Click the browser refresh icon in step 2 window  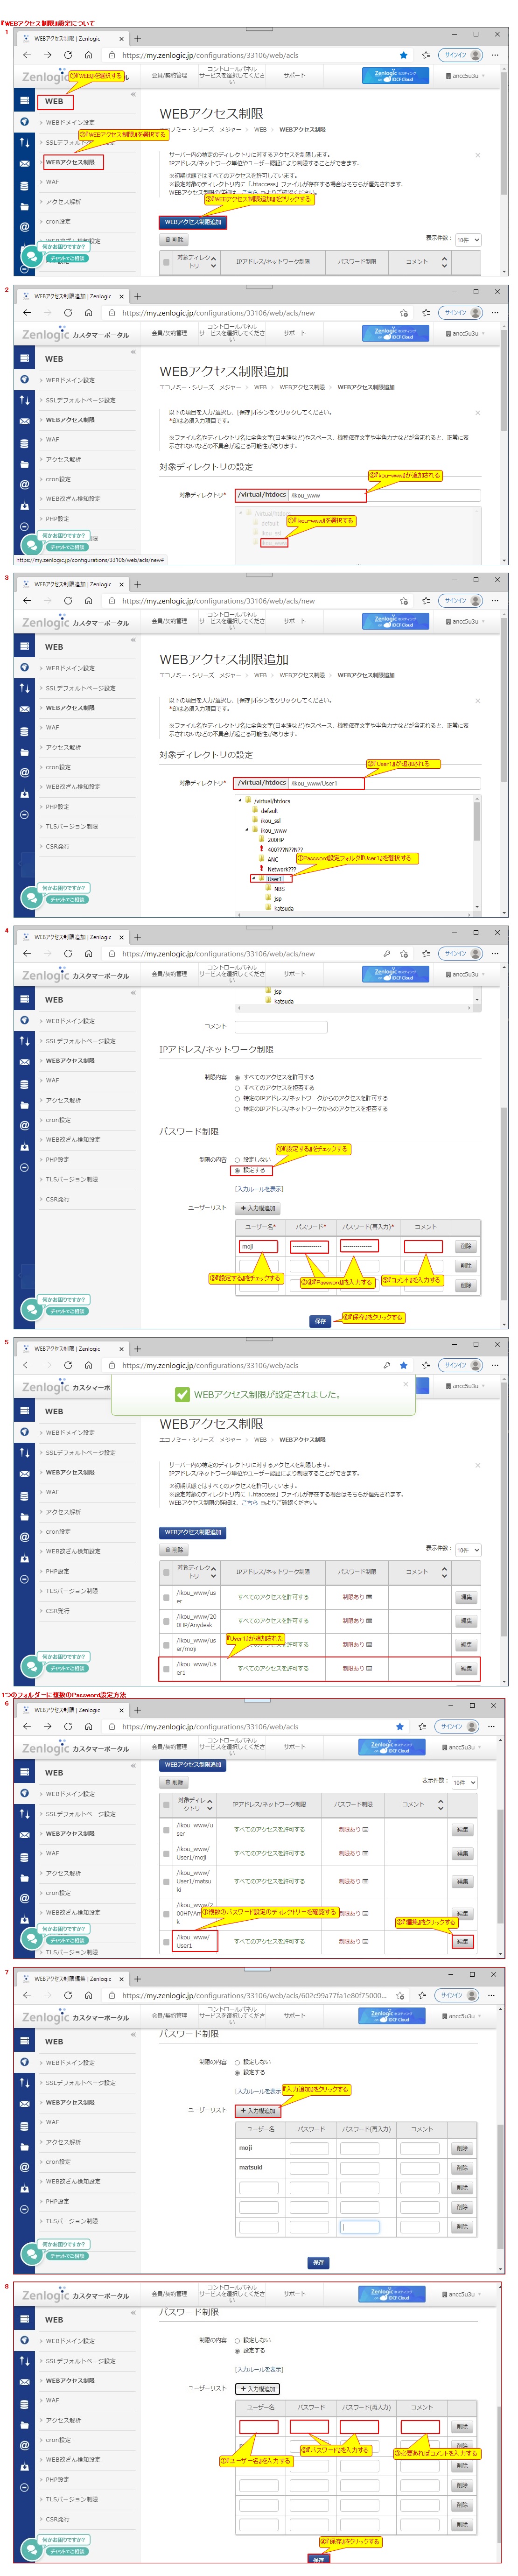(x=67, y=313)
